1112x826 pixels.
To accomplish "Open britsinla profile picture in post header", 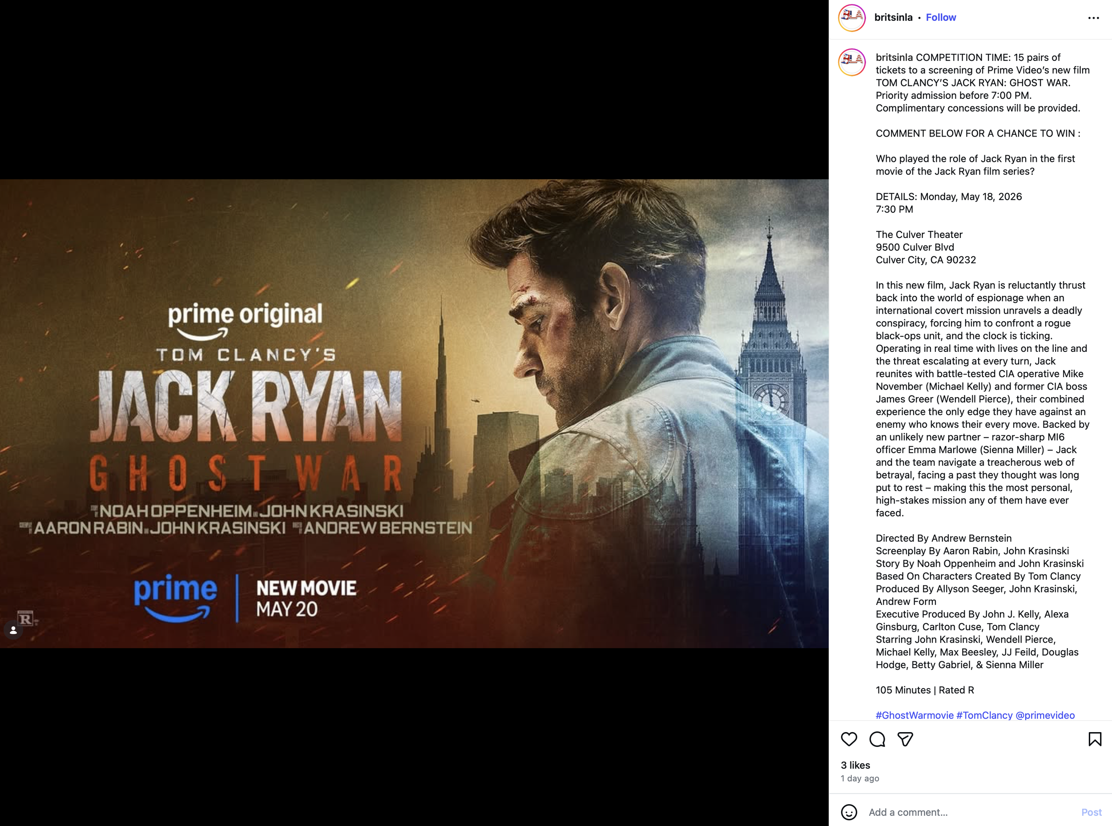I will coord(851,17).
